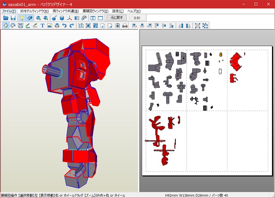The width and height of the screenshot is (275, 198).
Task: Click the rotate-right quarter icon
Action: coord(188,26)
